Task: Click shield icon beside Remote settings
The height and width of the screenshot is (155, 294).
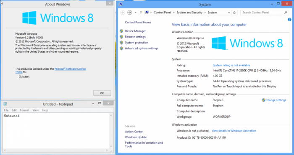Action: click(x=121, y=37)
